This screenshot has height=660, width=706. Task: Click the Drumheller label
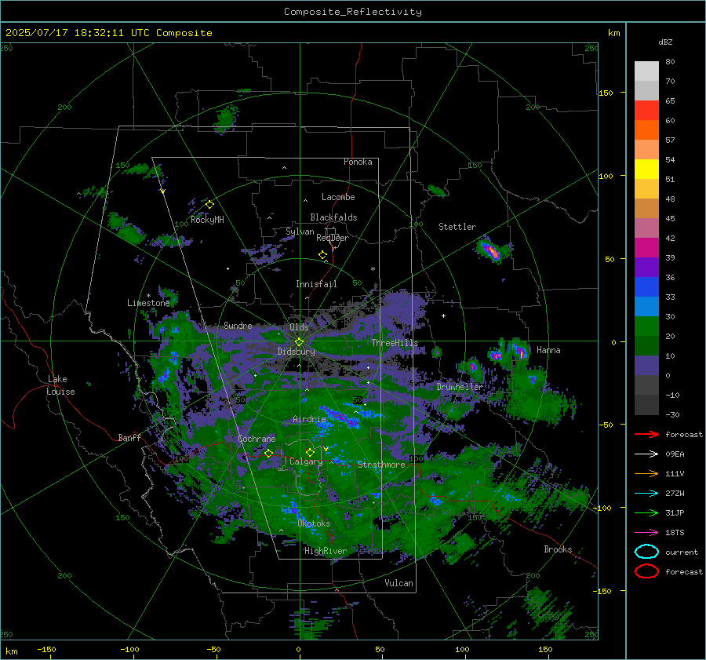[459, 387]
